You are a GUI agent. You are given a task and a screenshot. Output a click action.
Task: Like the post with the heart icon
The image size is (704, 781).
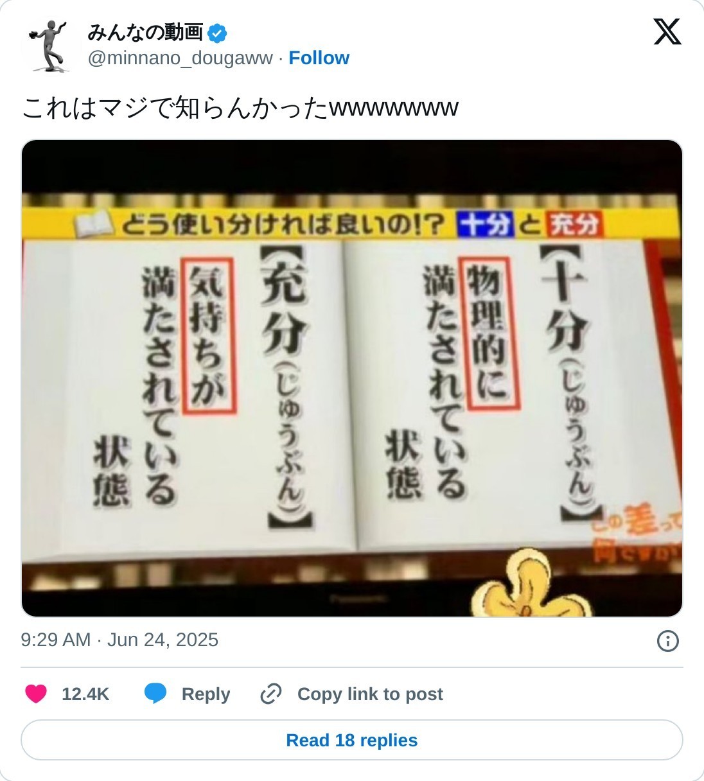(36, 694)
